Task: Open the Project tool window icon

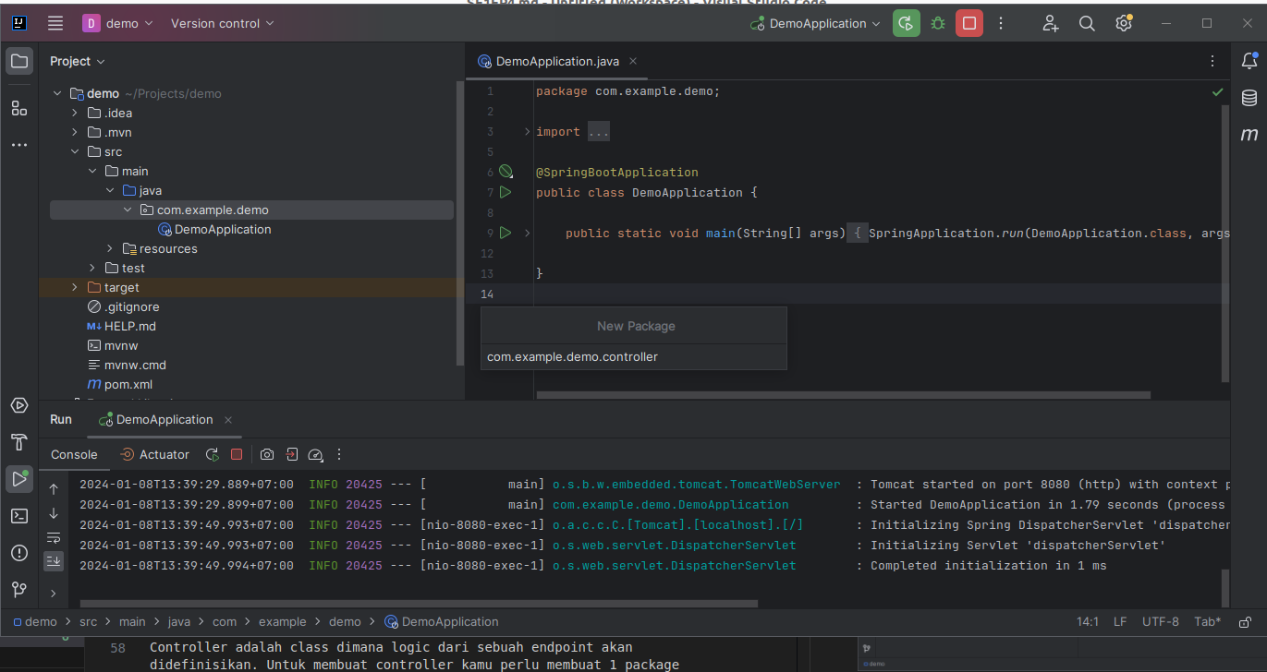Action: 19,62
